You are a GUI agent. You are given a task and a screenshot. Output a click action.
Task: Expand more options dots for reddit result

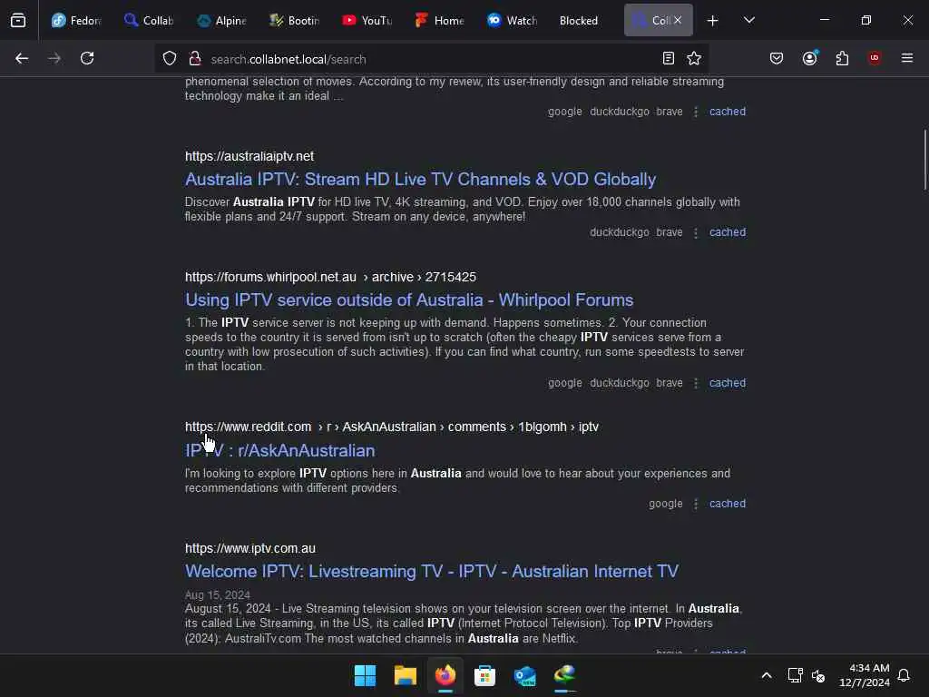click(696, 504)
